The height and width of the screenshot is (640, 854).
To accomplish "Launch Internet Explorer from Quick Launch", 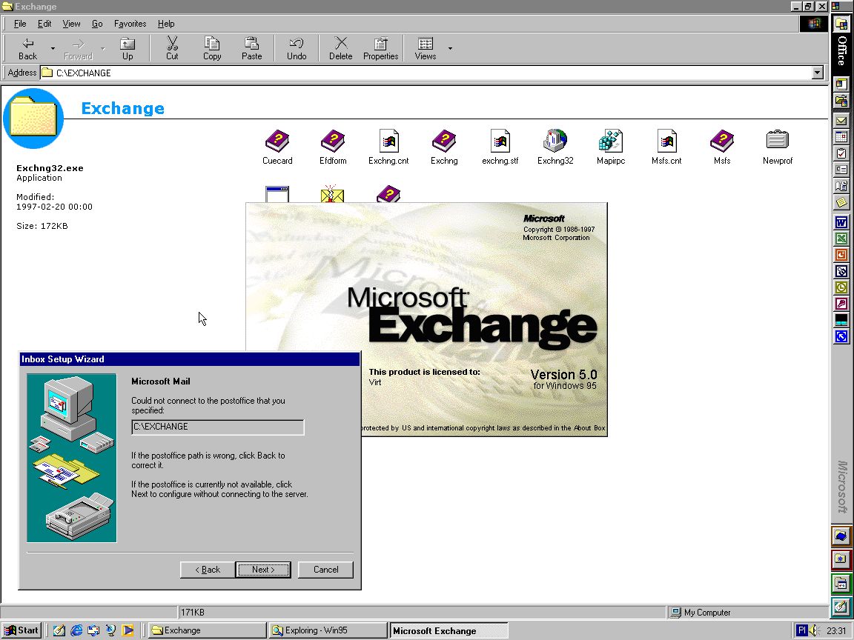I will [x=77, y=630].
